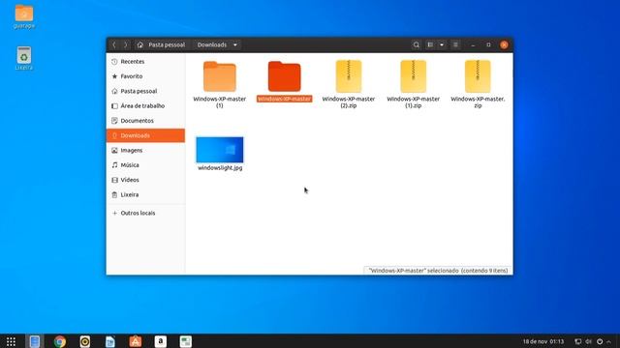
Task: Open the green spreadsheet icon in the taskbar
Action: [x=186, y=341]
